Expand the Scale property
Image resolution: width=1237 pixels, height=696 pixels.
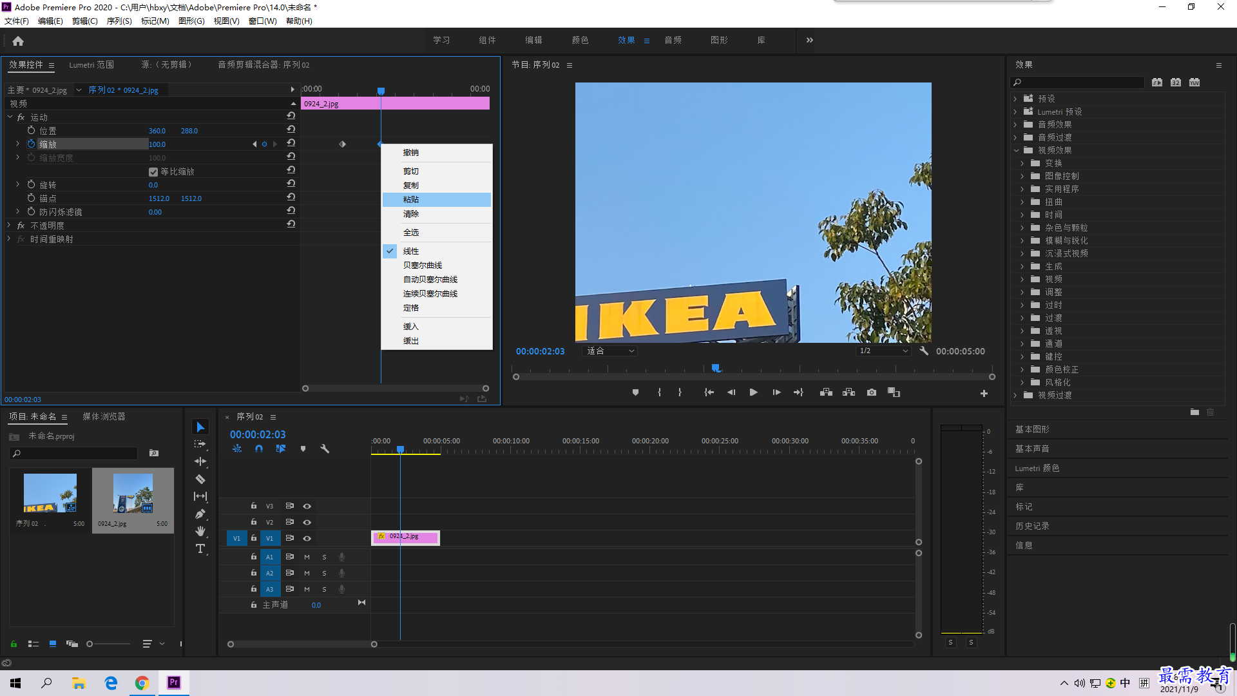[x=17, y=144]
